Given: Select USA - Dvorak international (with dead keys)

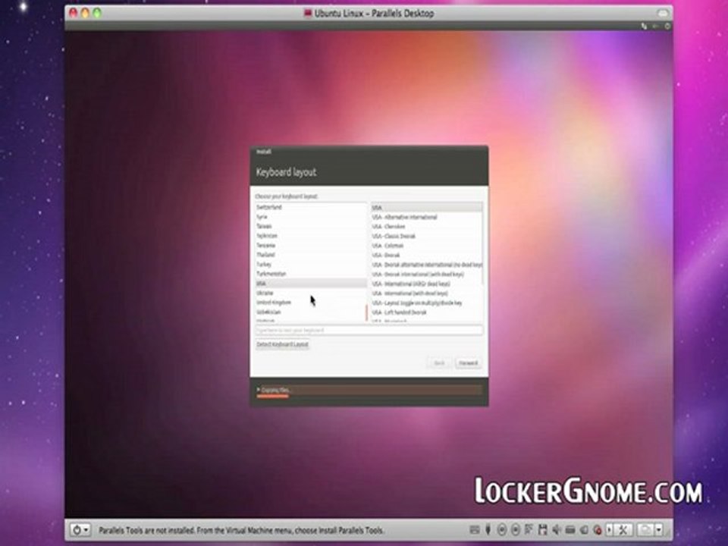Looking at the screenshot, I should coord(426,275).
